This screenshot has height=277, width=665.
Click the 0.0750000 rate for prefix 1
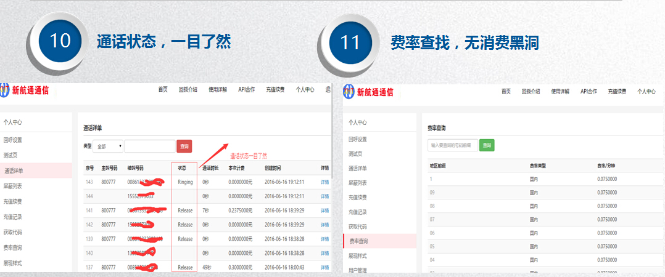click(x=607, y=179)
